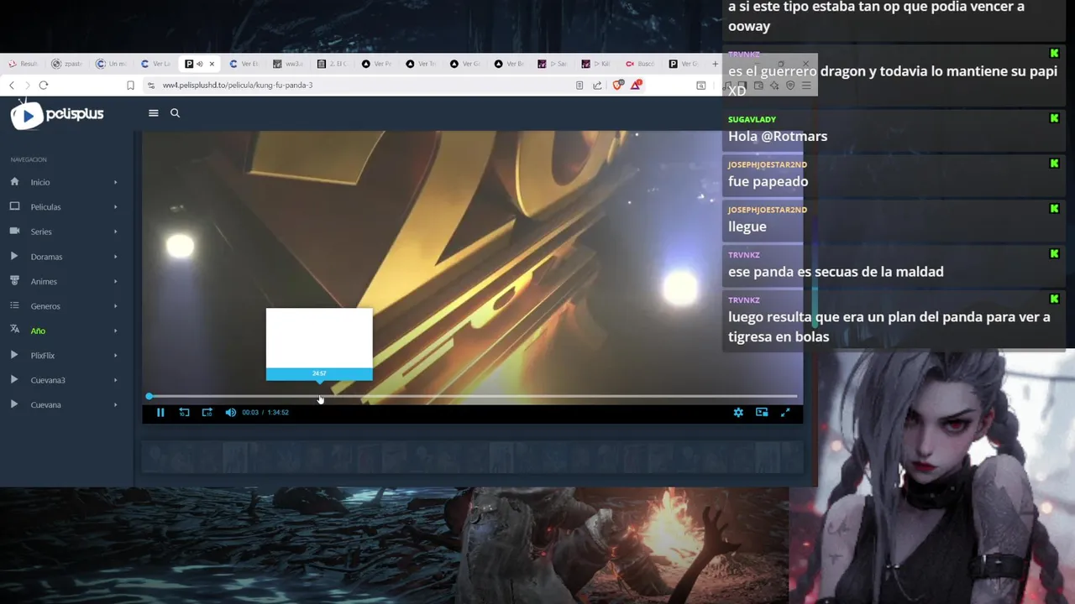The image size is (1075, 604).
Task: Open Series in sidebar navigation
Action: 41,232
